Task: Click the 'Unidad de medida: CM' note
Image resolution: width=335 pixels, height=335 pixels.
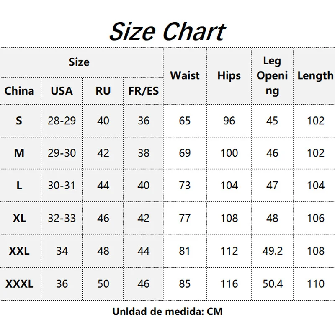Action: click(167, 312)
